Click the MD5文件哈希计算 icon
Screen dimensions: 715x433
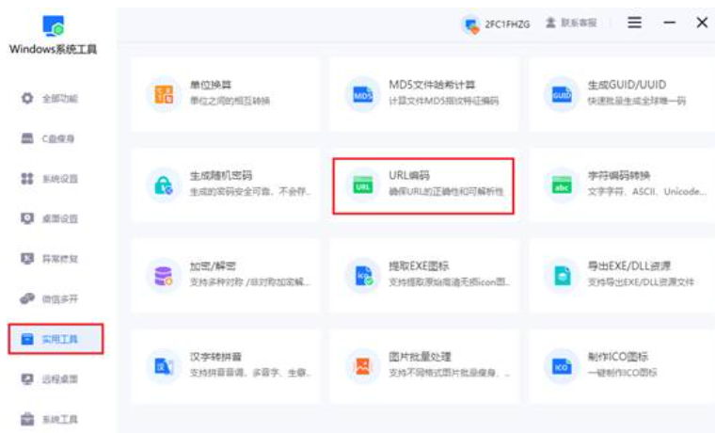click(363, 94)
